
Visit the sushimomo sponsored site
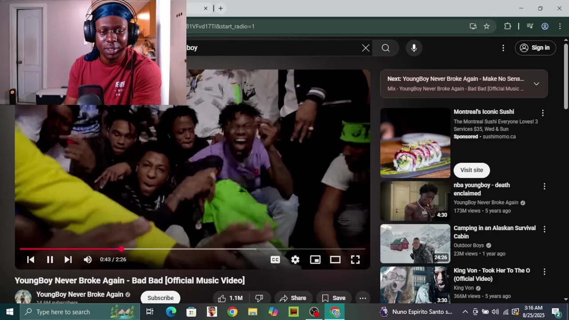point(472,170)
